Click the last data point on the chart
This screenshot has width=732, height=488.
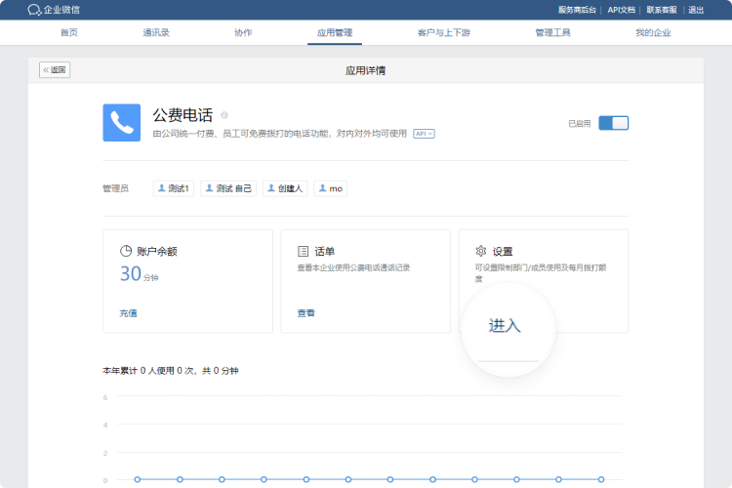pos(601,479)
